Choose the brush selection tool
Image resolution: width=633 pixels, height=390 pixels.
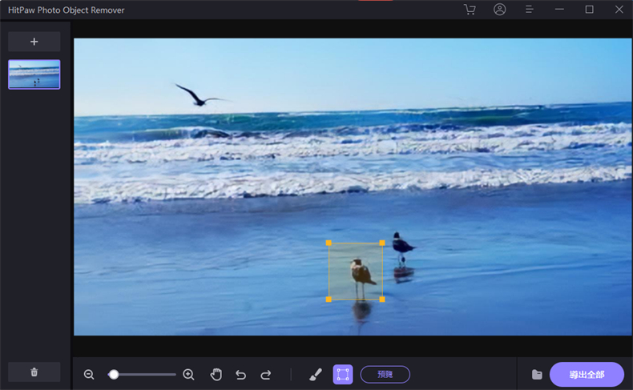[x=316, y=374]
